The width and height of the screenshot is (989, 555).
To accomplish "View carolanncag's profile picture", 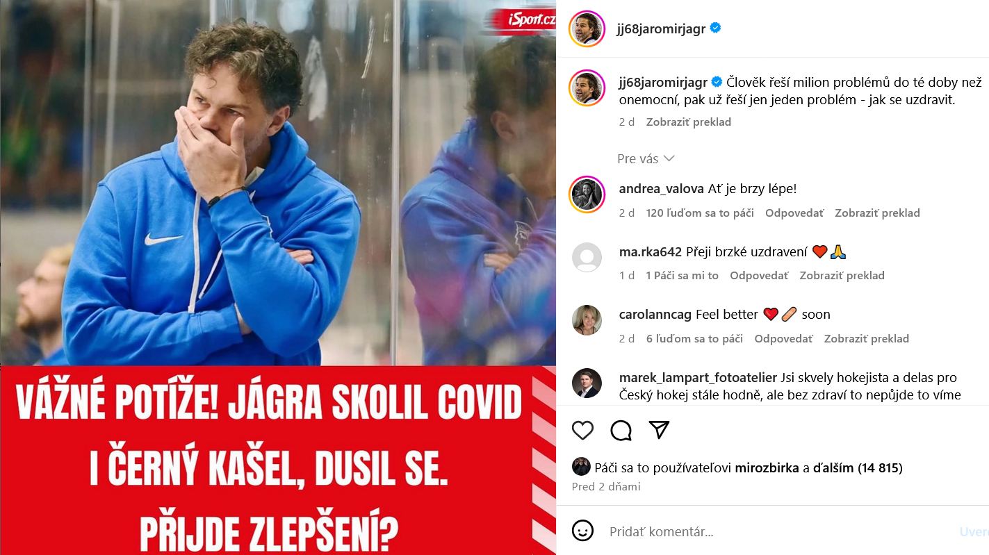I will coord(587,320).
